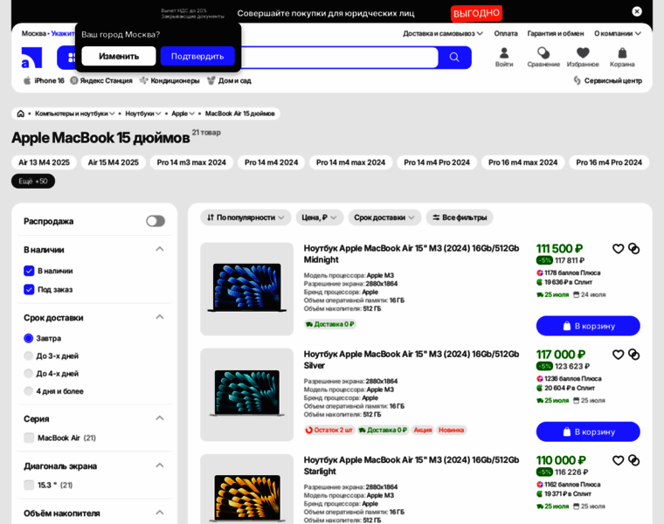Open the Сервисный центр link

(608, 80)
